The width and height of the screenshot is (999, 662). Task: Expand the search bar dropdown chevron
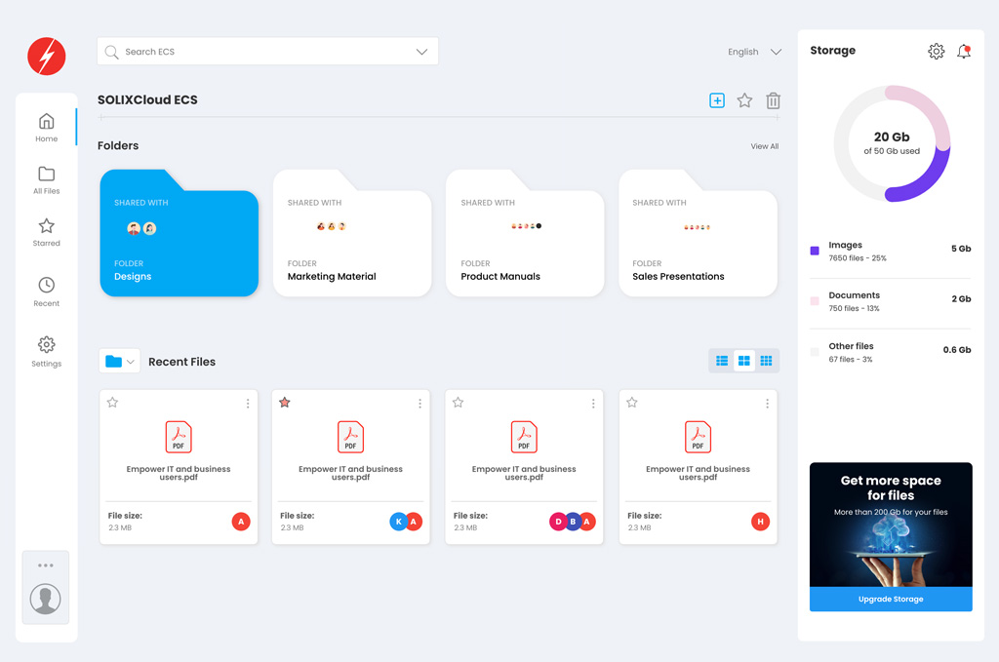[421, 52]
